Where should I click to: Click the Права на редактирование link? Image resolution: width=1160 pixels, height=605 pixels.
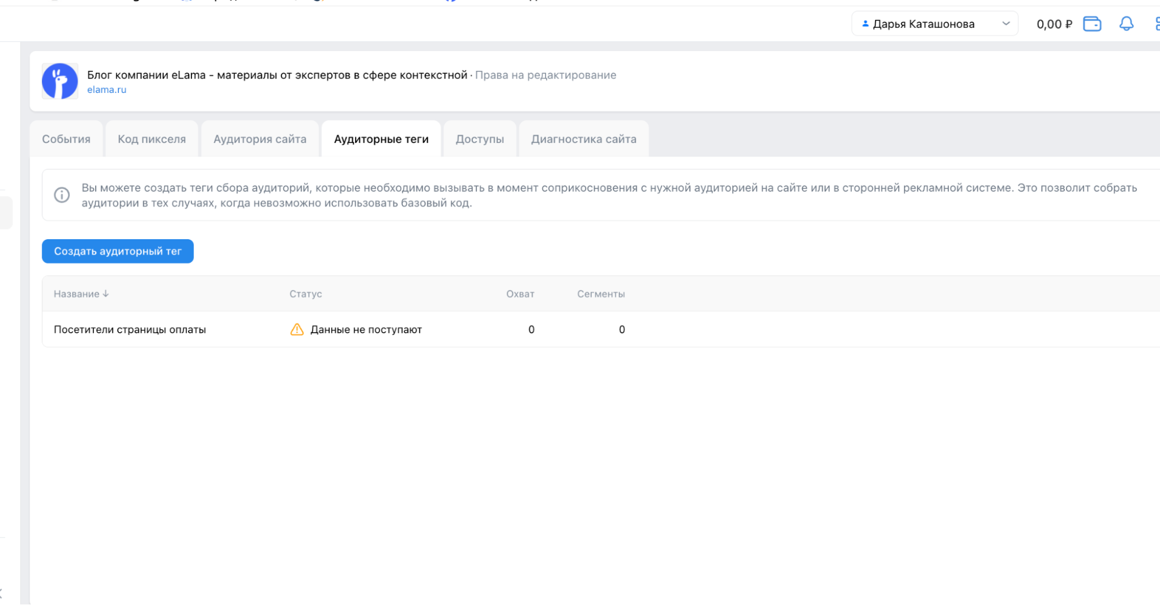[545, 74]
